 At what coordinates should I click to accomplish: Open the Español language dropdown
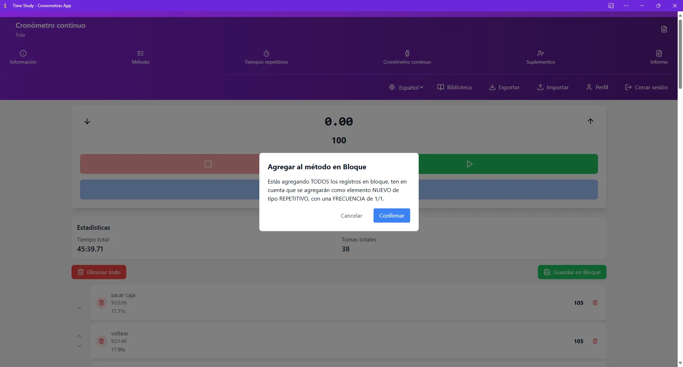pyautogui.click(x=406, y=87)
